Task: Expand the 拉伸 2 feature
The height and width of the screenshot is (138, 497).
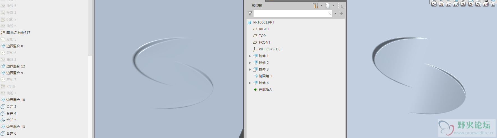Action: [x=250, y=63]
